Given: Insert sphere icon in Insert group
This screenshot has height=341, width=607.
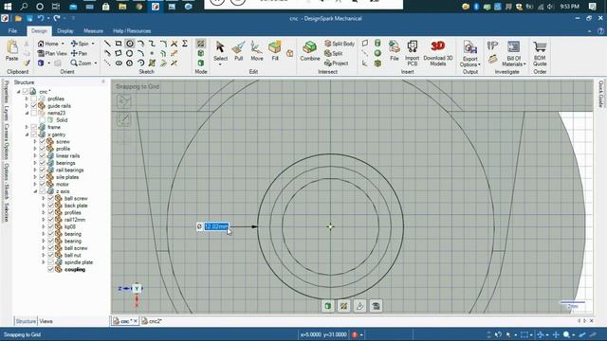Looking at the screenshot, I should (x=377, y=53).
